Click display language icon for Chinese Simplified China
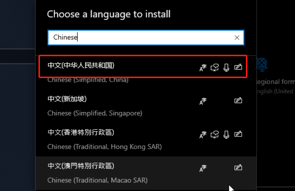The height and width of the screenshot is (191, 295). coord(203,68)
